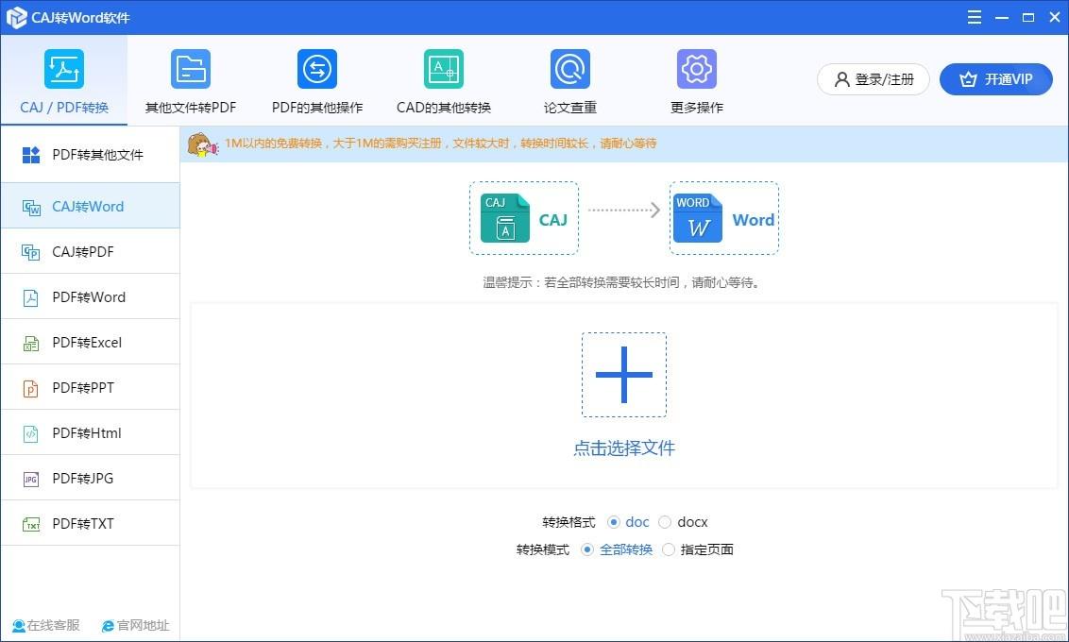Click the PDF转Excel sidebar icon
The width and height of the screenshot is (1069, 642).
(x=30, y=343)
